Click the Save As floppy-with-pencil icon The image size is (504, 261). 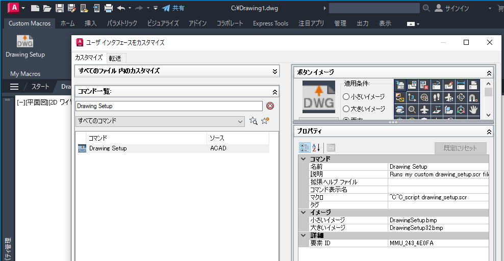(x=72, y=8)
